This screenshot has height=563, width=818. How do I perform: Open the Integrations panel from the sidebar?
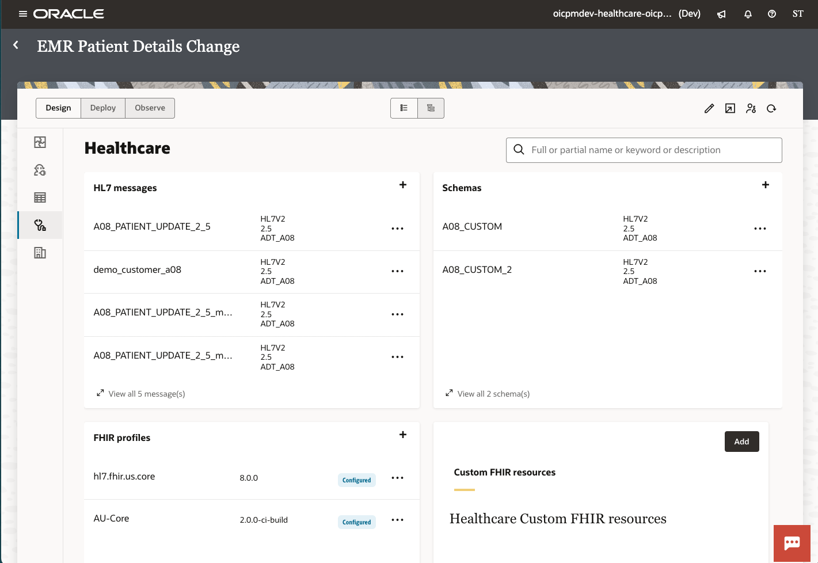click(x=40, y=142)
